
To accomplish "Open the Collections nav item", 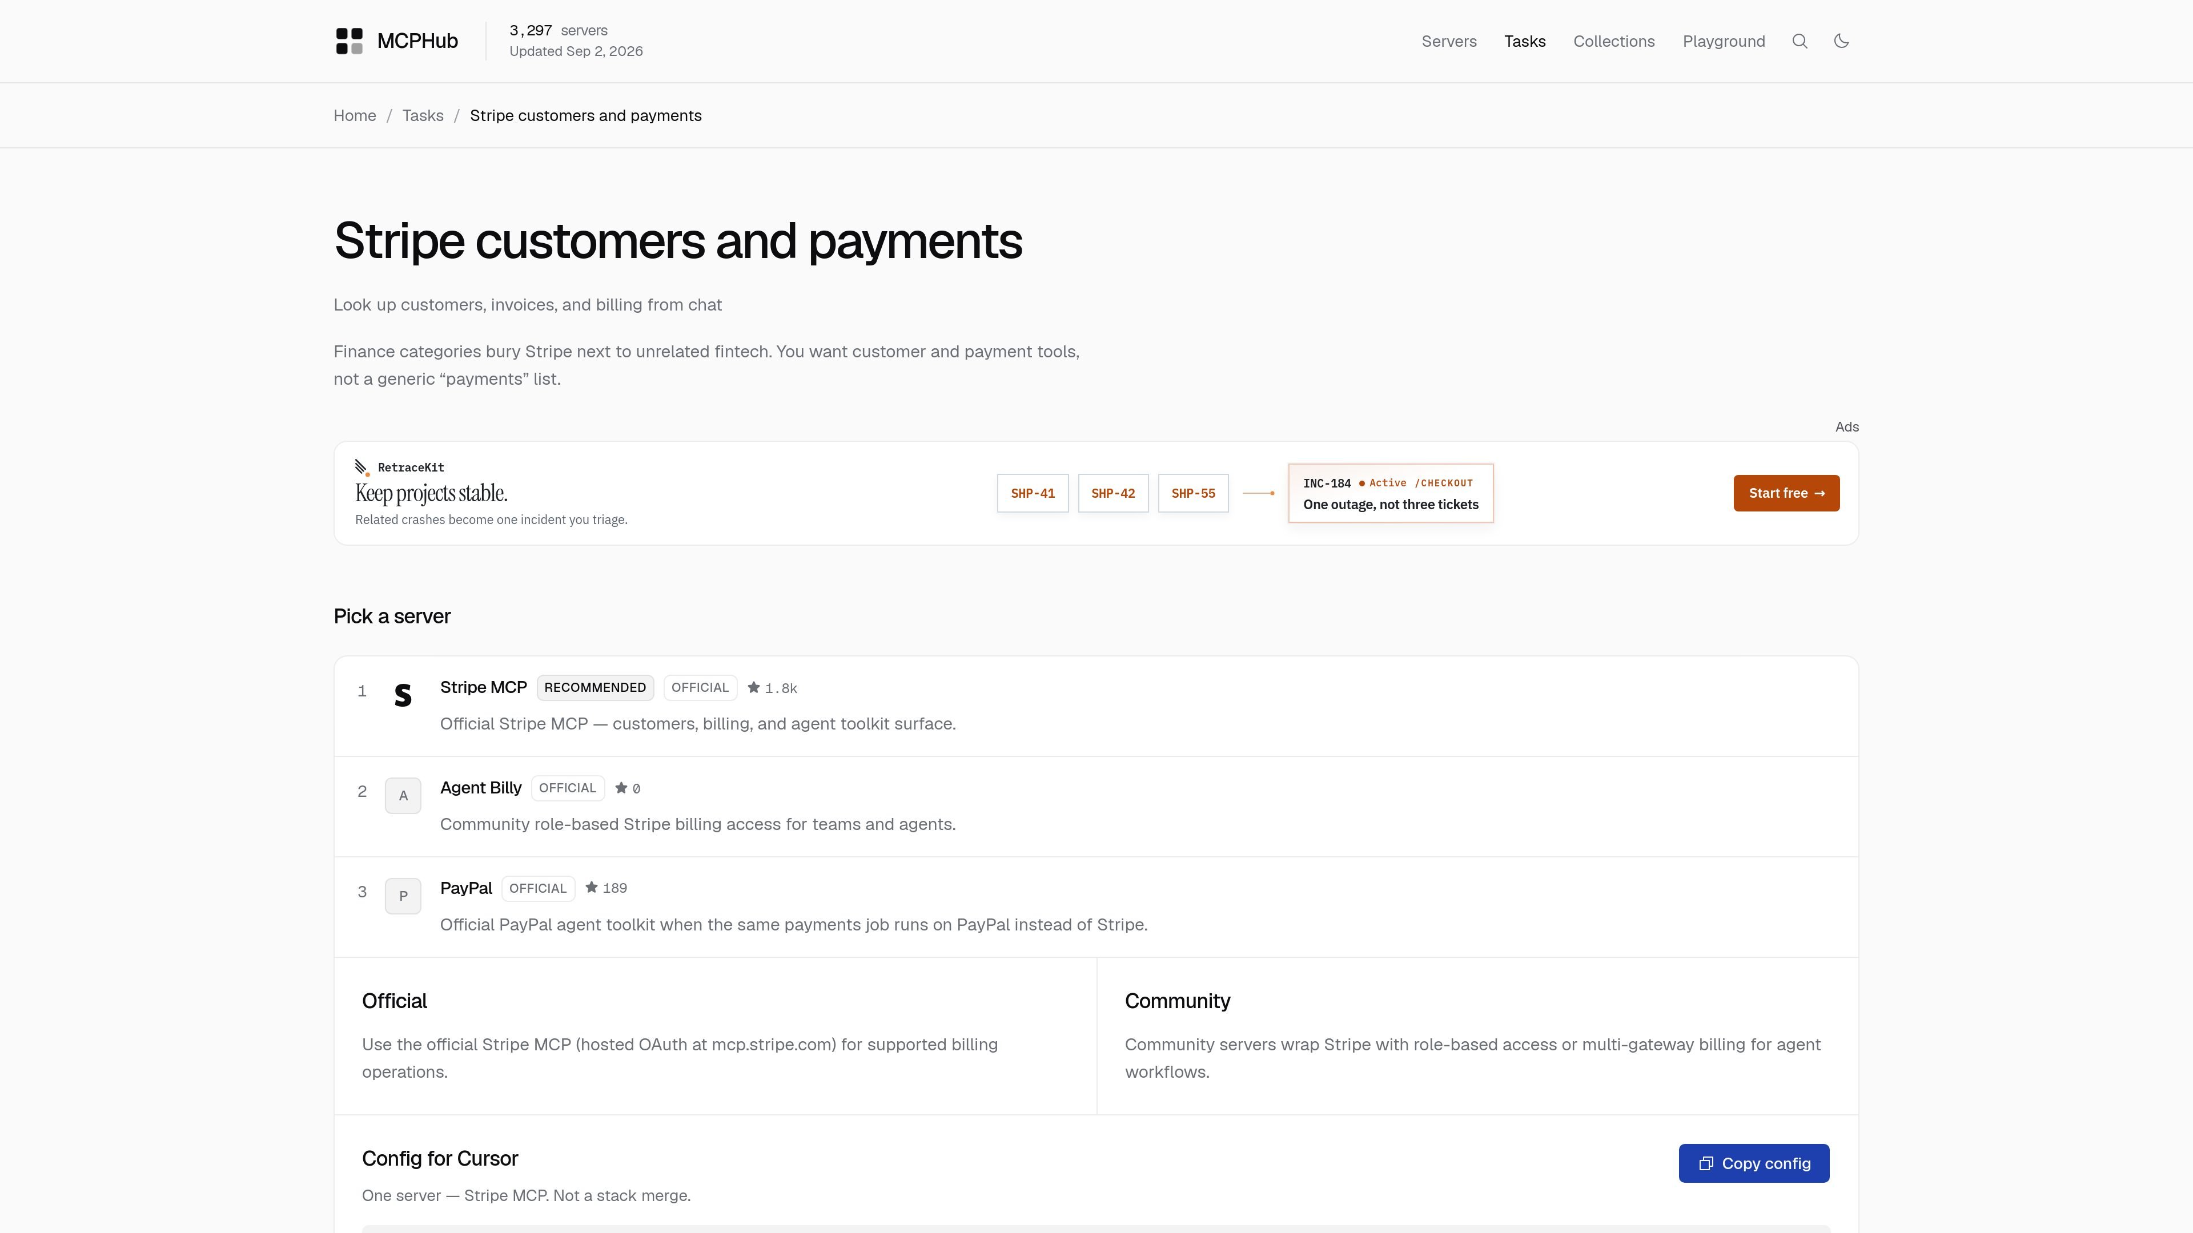I will click(x=1614, y=41).
